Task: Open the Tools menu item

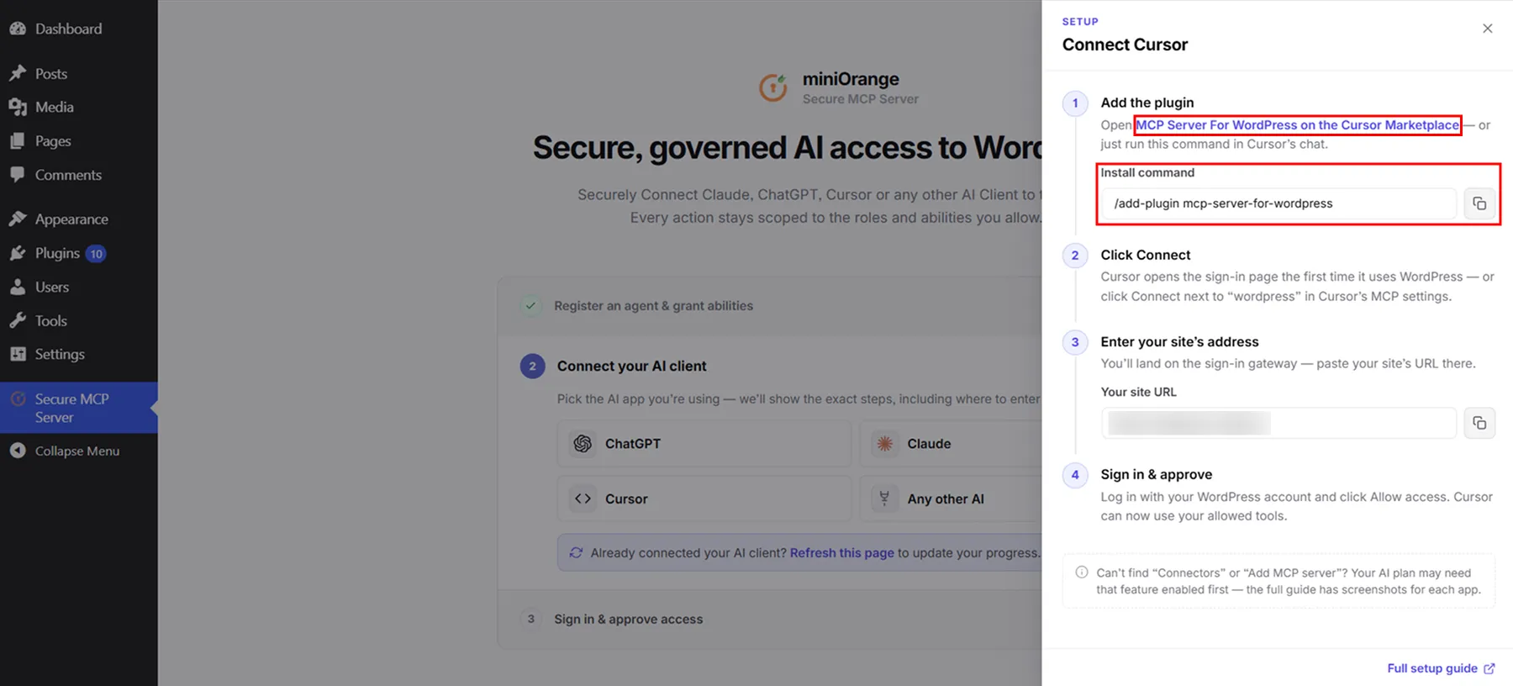Action: pos(78,320)
